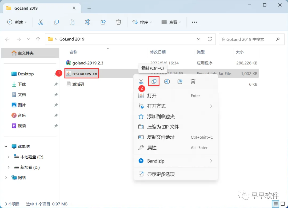288x208 pixels.
Task: Click the toolbar Paste clipboard icon
Action: [x=72, y=22]
